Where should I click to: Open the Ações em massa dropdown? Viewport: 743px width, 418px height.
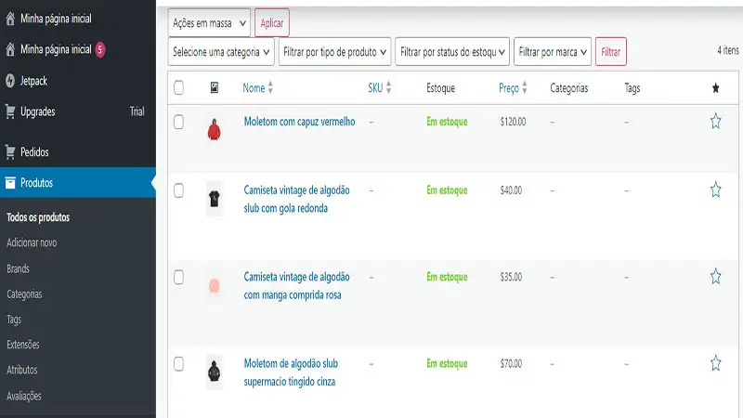point(209,22)
